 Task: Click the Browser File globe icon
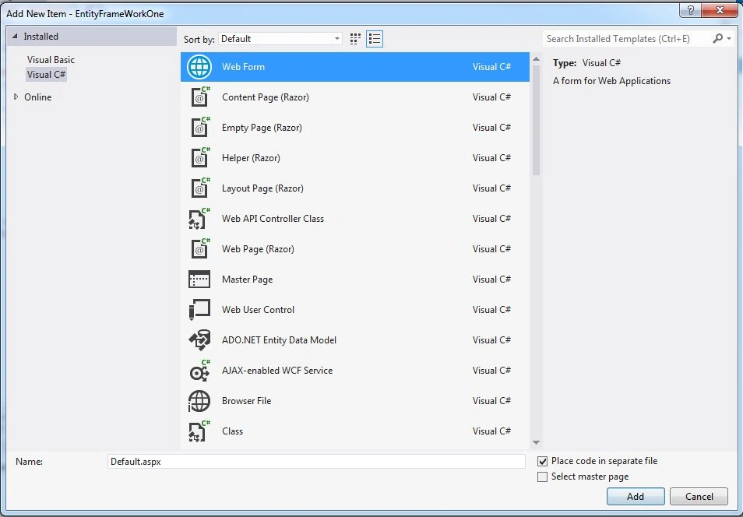(x=199, y=401)
